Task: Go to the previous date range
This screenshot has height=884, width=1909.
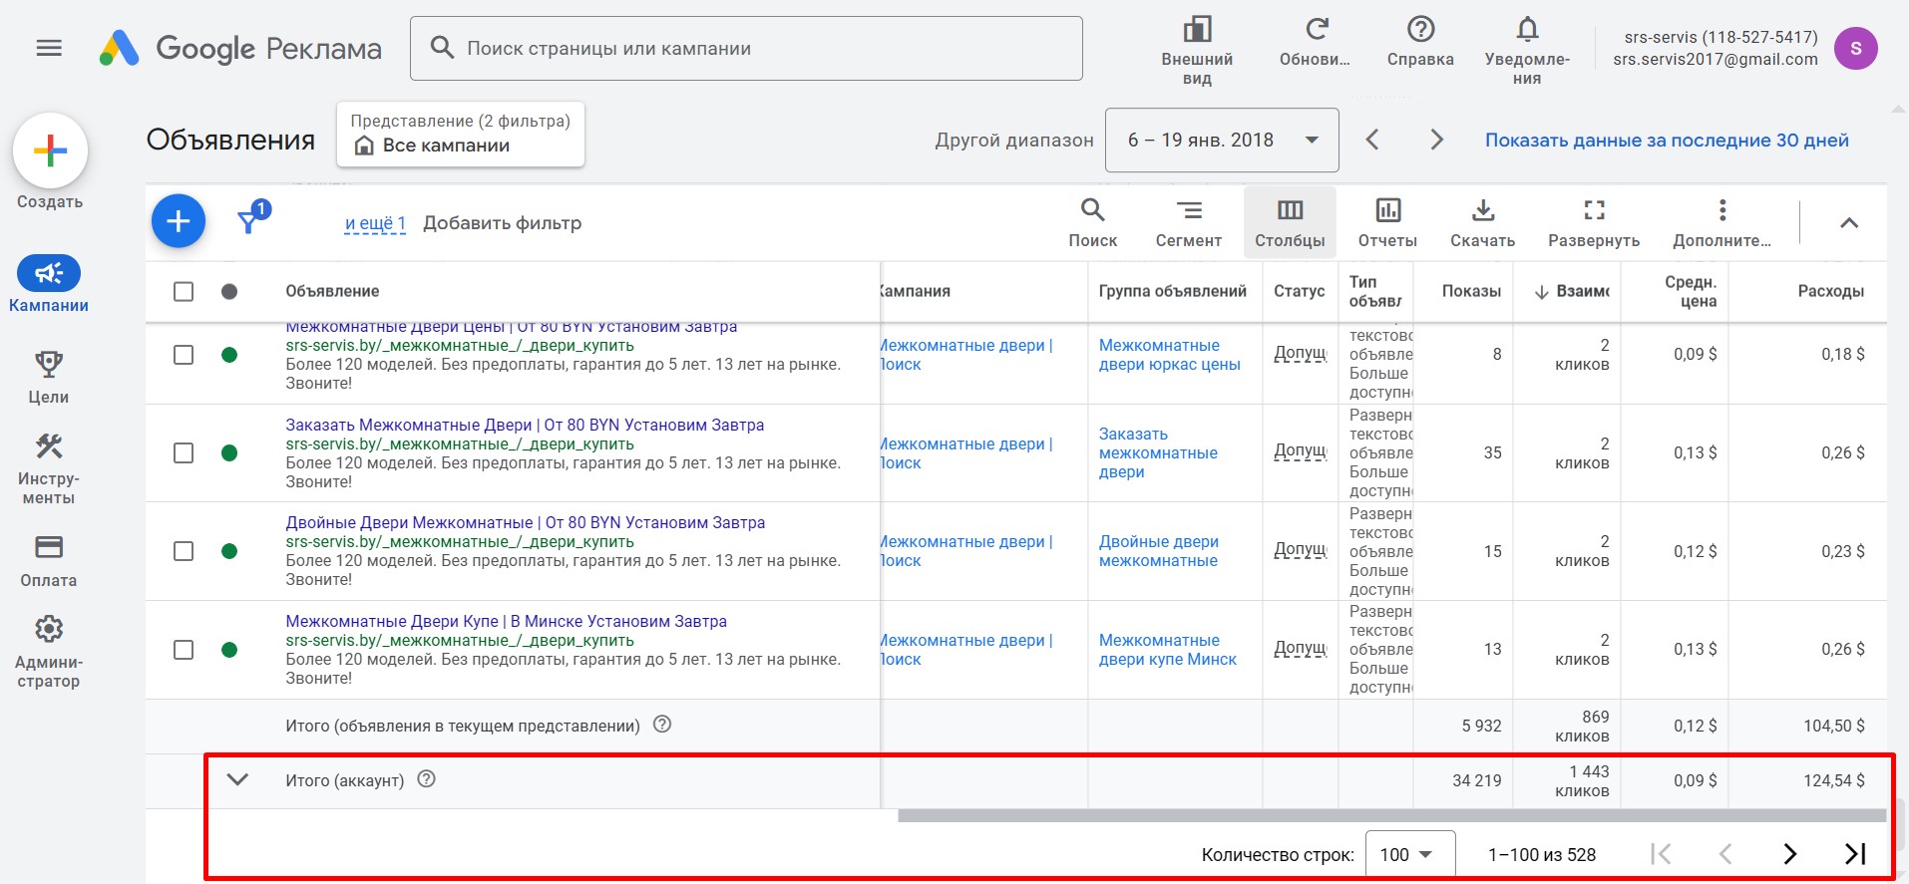Action: (1372, 140)
